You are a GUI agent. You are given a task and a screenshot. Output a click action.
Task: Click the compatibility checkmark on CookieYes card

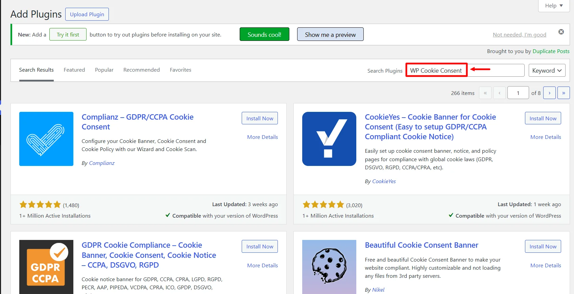coord(451,215)
